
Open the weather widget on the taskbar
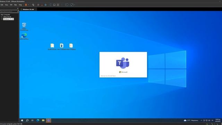(191, 120)
